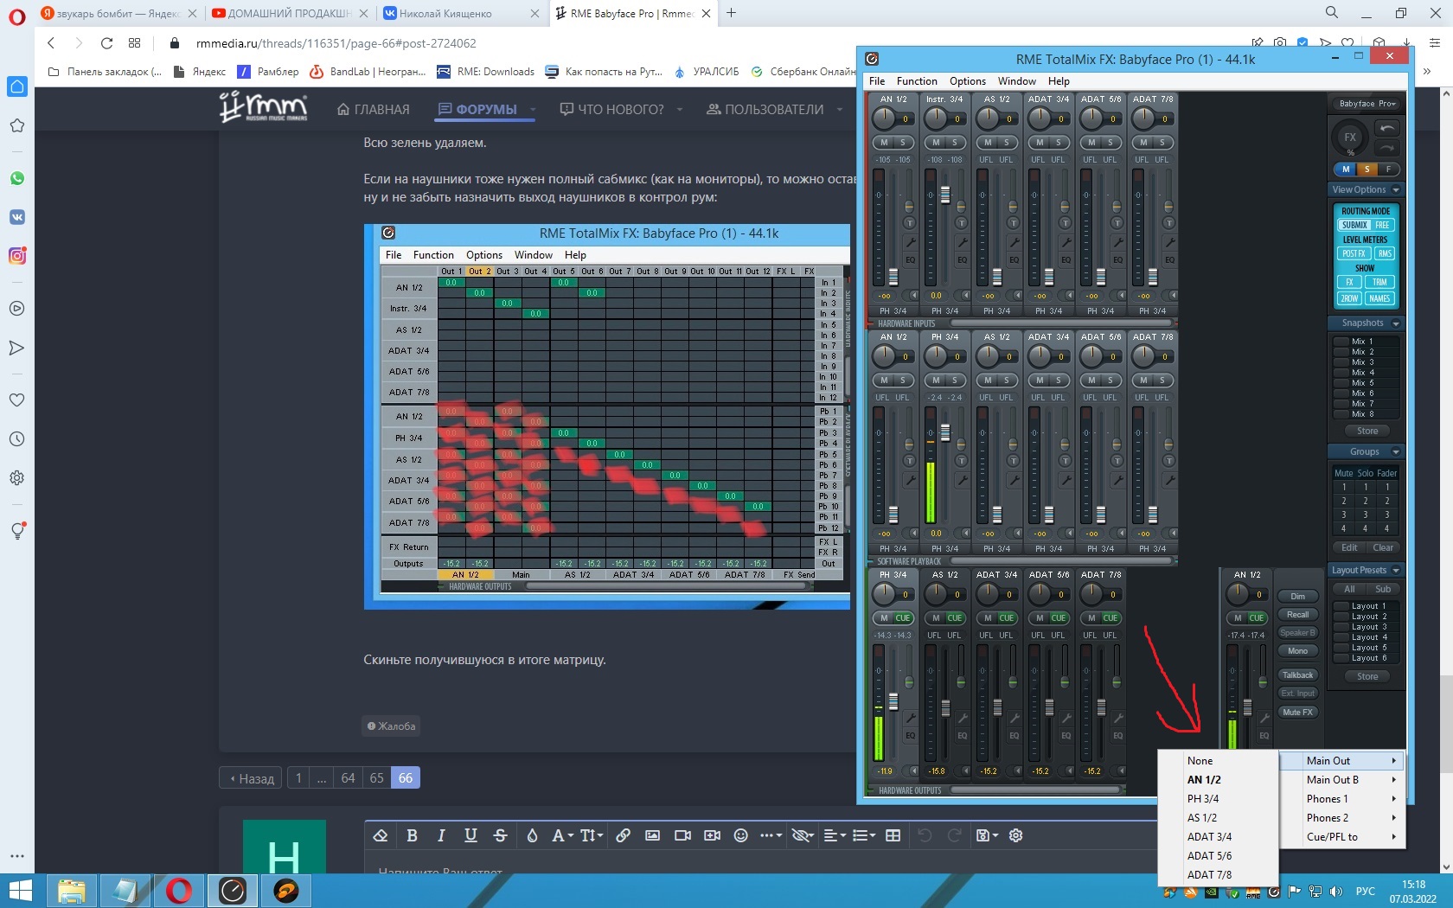Image resolution: width=1453 pixels, height=908 pixels.
Task: Switch routing mode to FREE
Action: (1382, 226)
